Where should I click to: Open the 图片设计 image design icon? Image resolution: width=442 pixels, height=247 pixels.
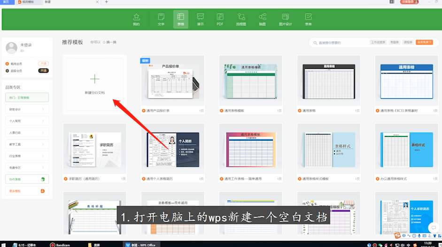click(x=285, y=19)
